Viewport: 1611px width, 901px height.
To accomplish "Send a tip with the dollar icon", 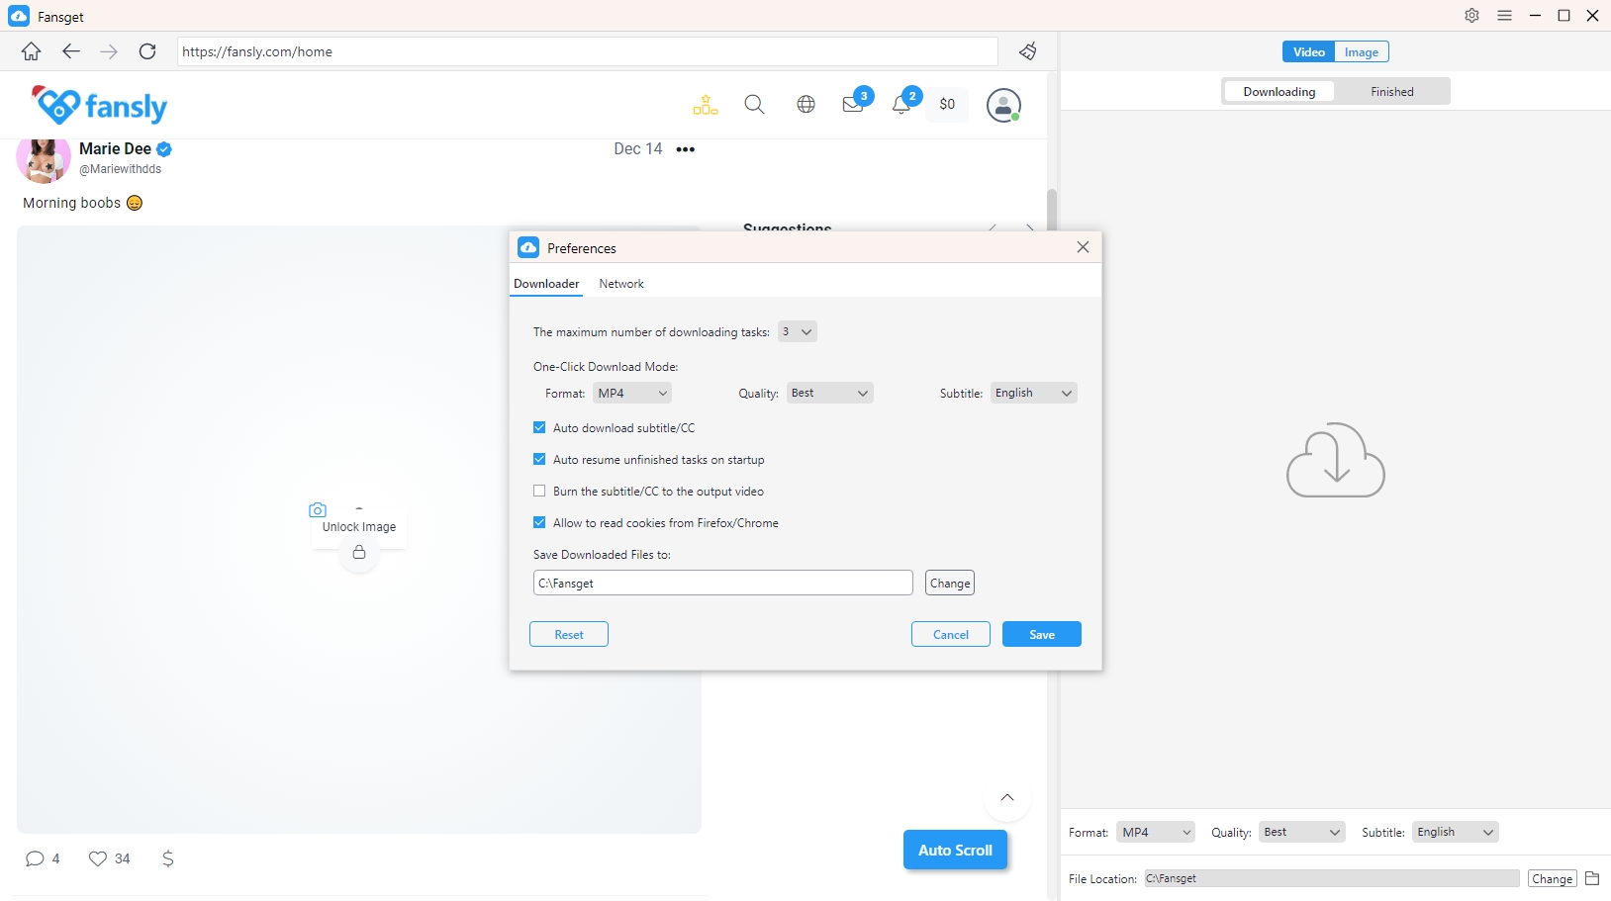I will [x=168, y=858].
